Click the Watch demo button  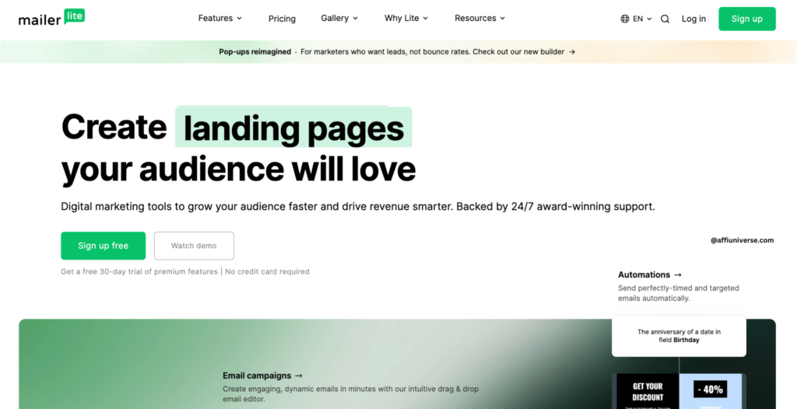[x=194, y=246]
